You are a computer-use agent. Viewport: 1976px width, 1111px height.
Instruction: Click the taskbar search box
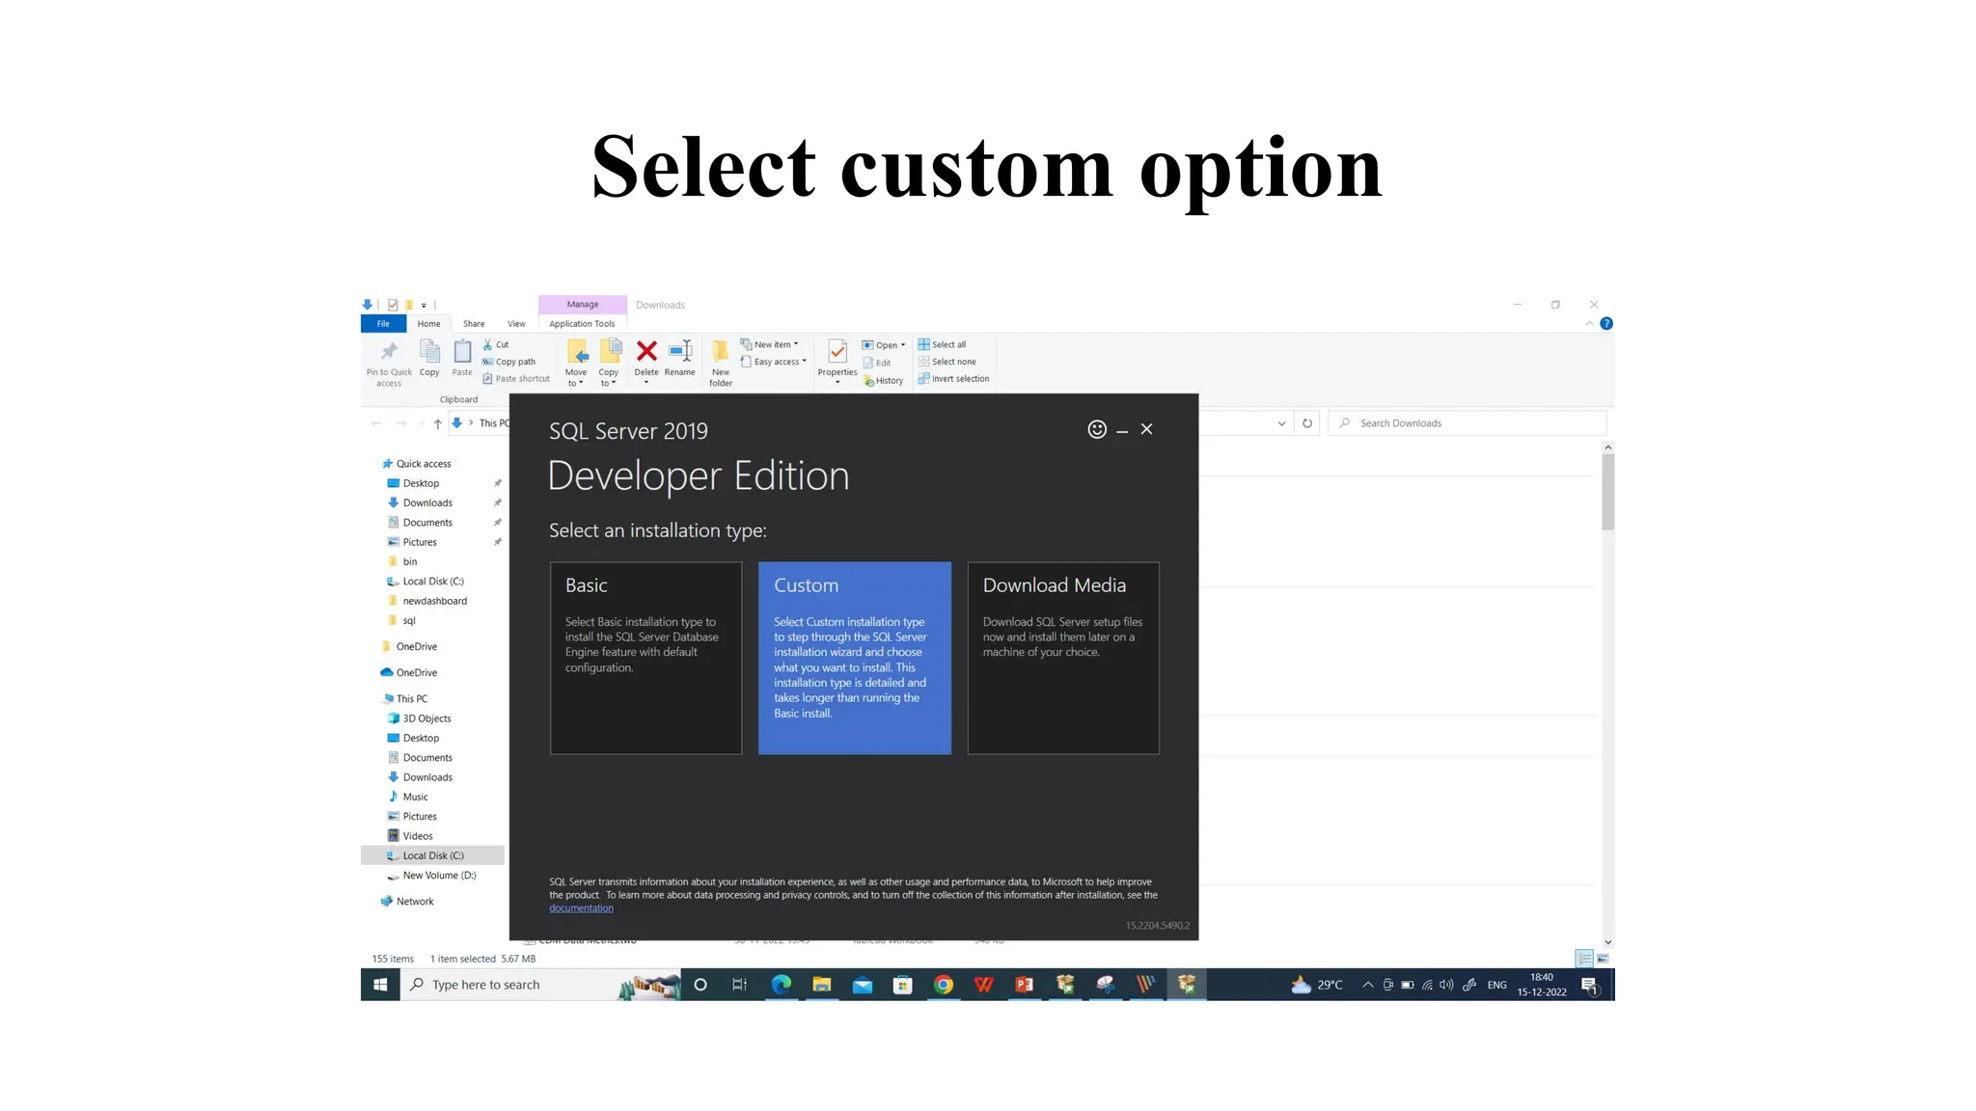coord(541,985)
